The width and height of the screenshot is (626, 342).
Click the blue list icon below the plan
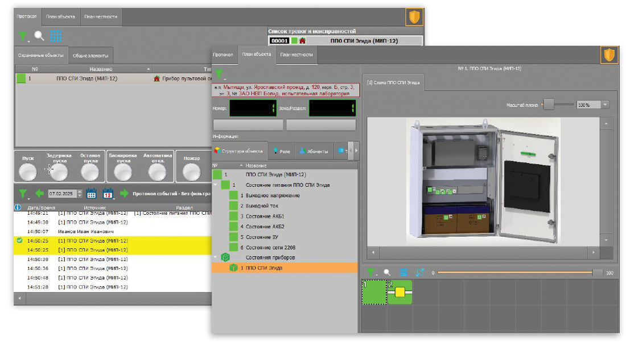click(x=403, y=273)
